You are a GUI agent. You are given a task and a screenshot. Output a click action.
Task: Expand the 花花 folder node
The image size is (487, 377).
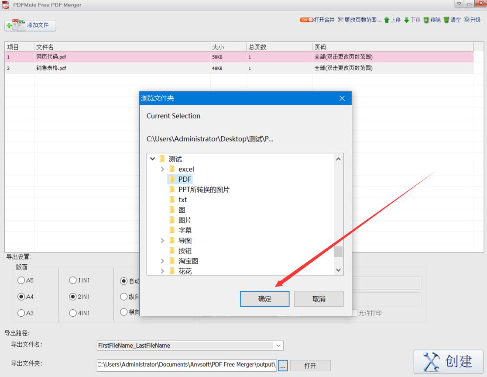(x=162, y=271)
